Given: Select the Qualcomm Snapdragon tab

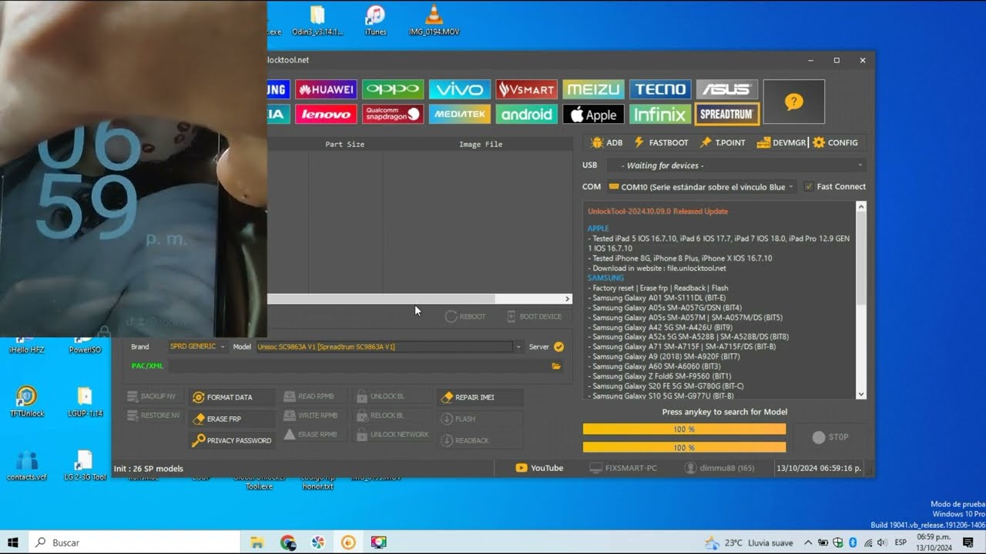Looking at the screenshot, I should click(x=393, y=115).
